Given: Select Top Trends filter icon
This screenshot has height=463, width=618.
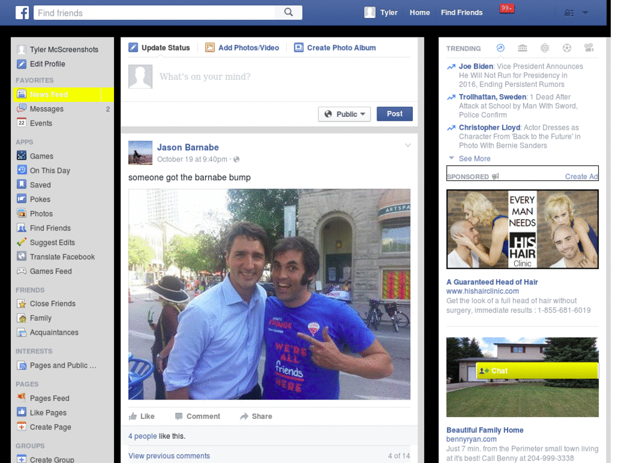Looking at the screenshot, I should 500,48.
